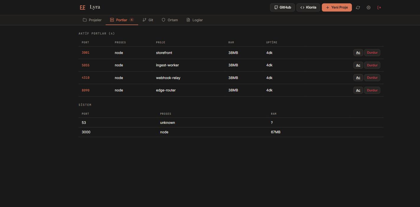Image resolution: width=420 pixels, height=207 pixels.
Task: Click port number 8090
Action: pos(85,90)
